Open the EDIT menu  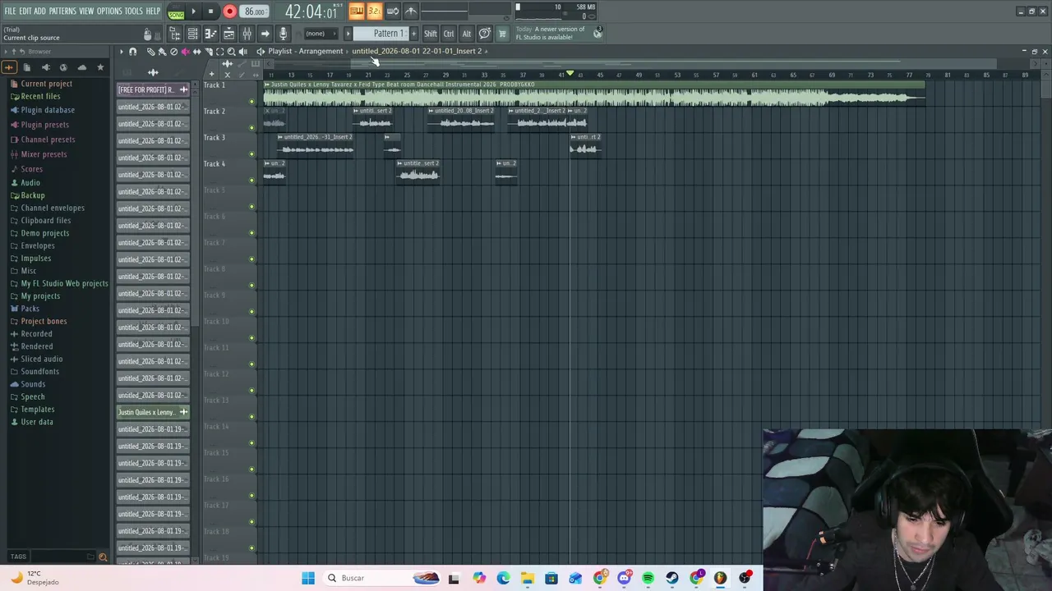click(x=25, y=11)
